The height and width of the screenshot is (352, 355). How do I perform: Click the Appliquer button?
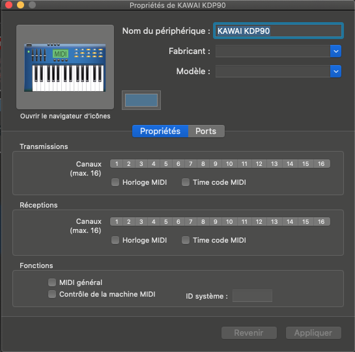click(x=313, y=332)
